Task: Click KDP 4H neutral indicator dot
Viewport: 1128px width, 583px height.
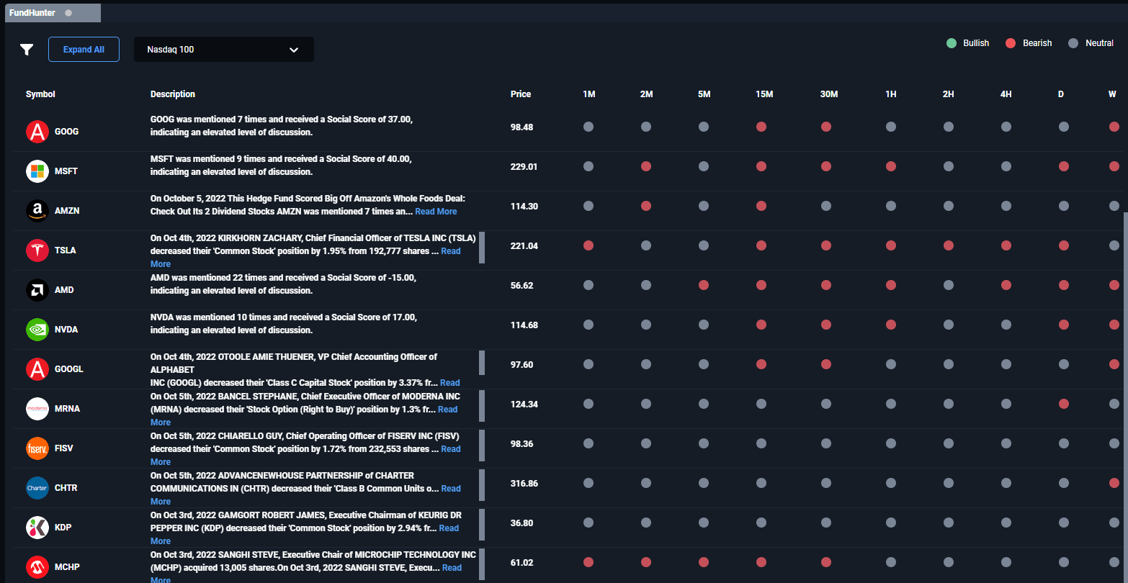Action: 1006,523
